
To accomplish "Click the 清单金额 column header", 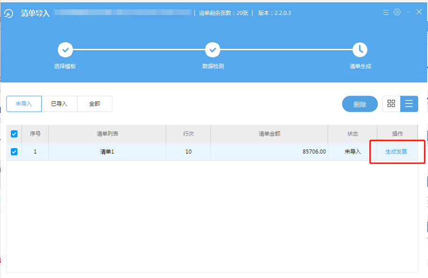I will 269,134.
